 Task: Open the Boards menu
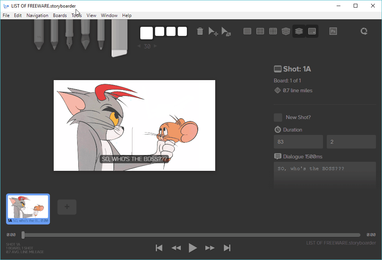coord(60,15)
